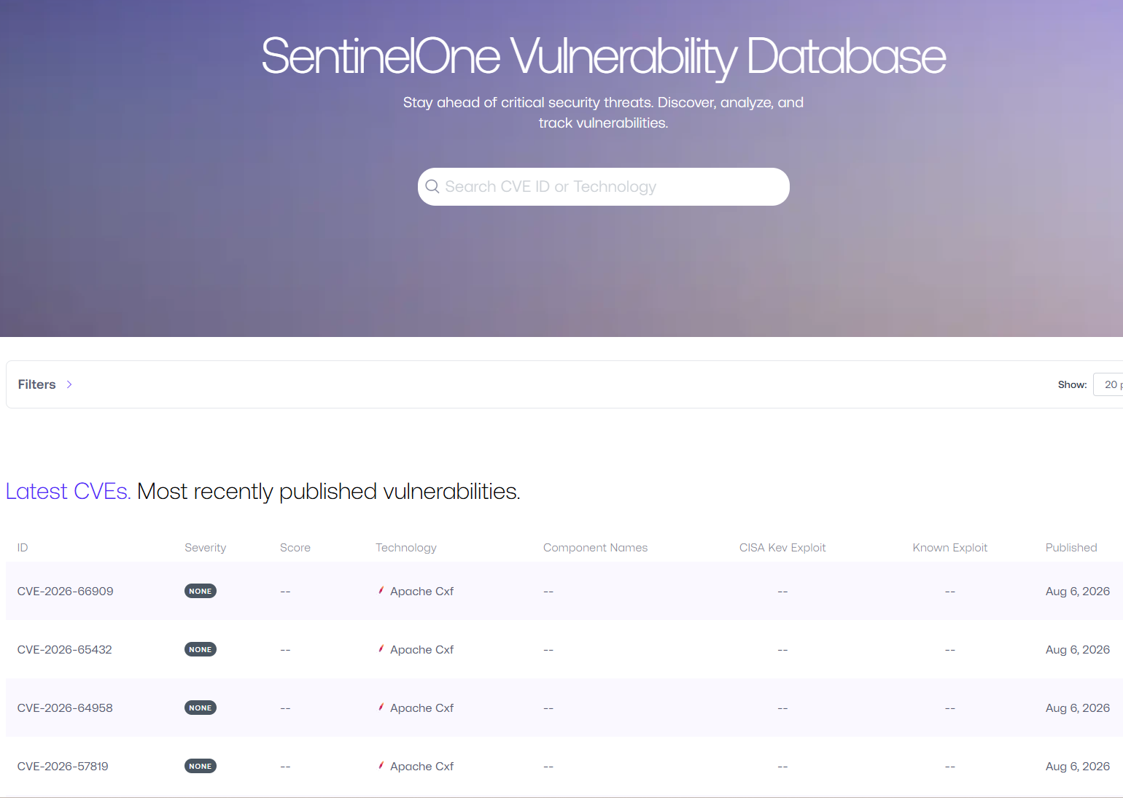Screen dimensions: 1123x798
Task: Click the CISA Kev Exploit column header
Action: pyautogui.click(x=782, y=547)
